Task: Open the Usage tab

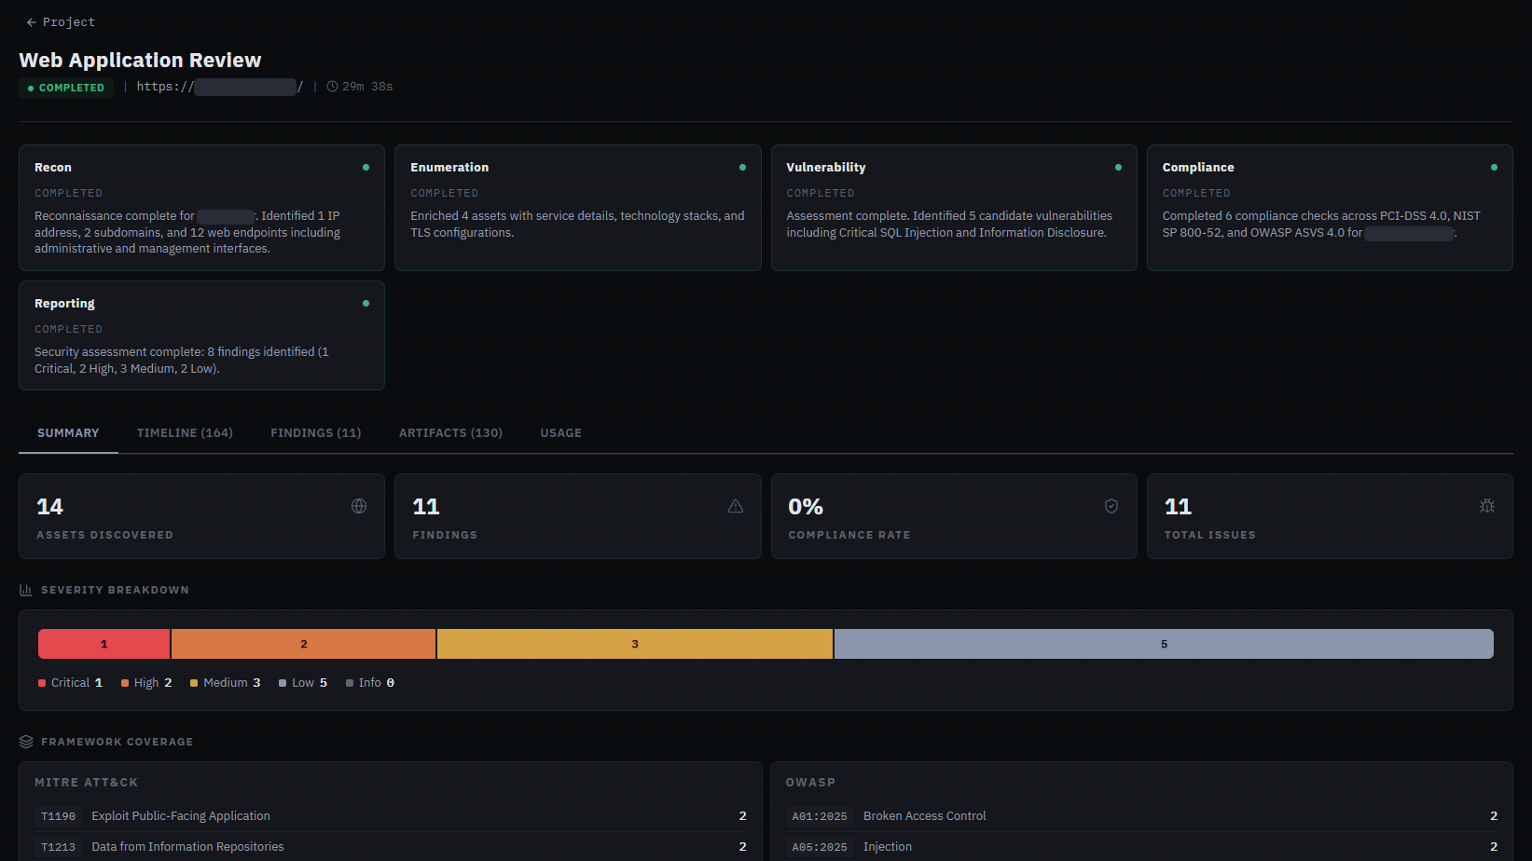Action: point(561,433)
